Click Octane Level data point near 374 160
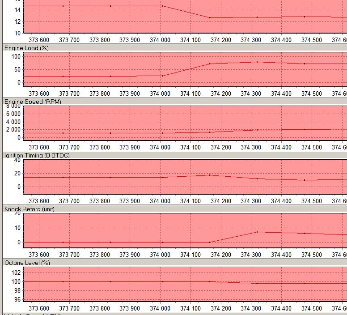347x315 pixels. coord(210,281)
